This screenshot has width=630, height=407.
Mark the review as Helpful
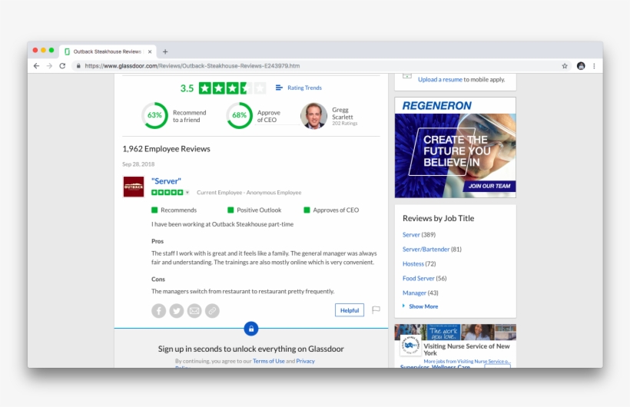click(x=350, y=310)
